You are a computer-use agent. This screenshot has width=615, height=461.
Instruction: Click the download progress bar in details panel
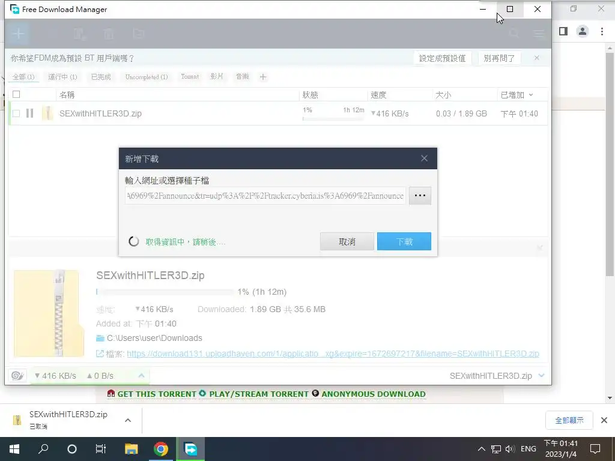click(x=165, y=292)
